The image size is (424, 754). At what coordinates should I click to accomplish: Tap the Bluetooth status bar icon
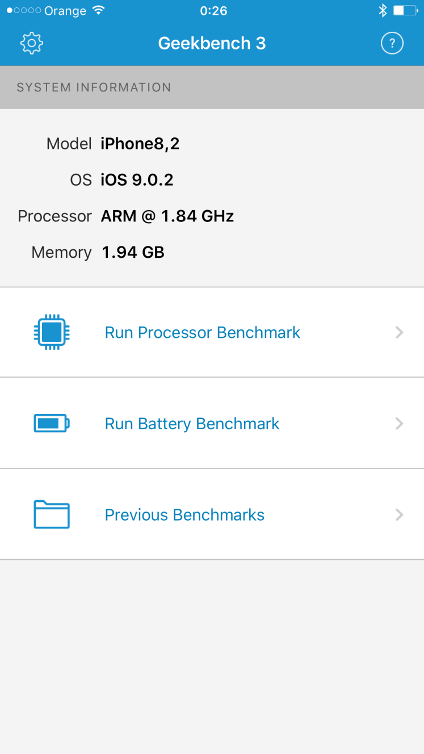[x=383, y=10]
